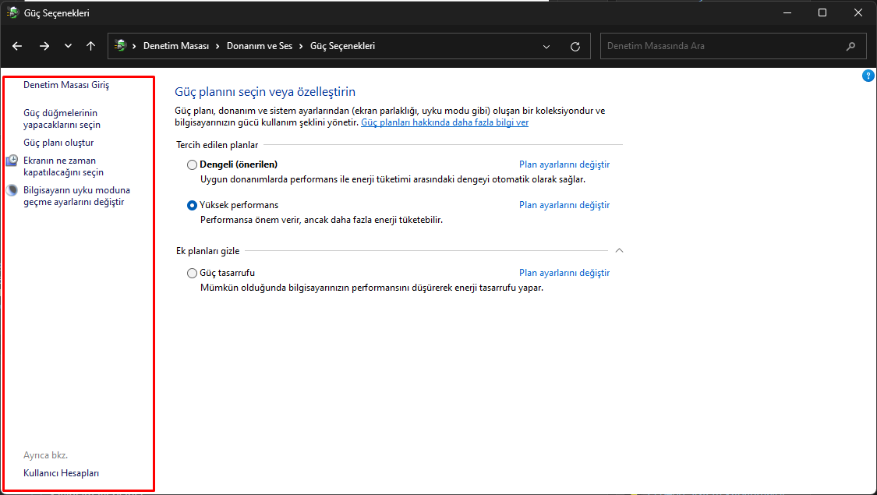Viewport: 877px width, 495px height.
Task: Click the address bar Control Panel icon
Action: [120, 46]
